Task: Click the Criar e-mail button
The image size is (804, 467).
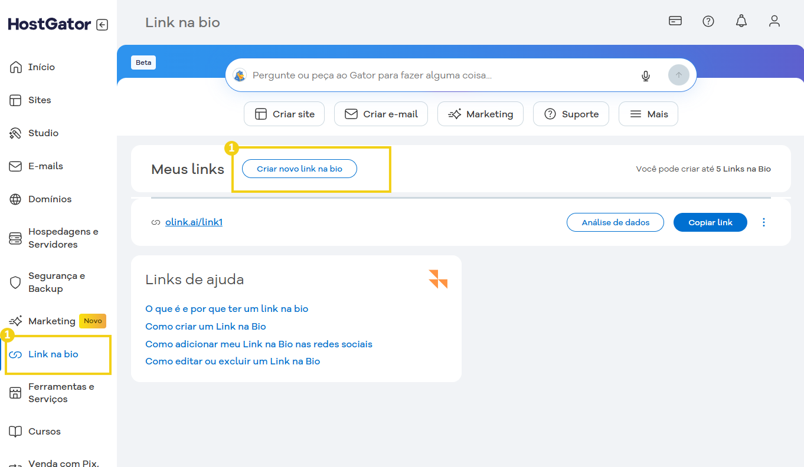Action: [381, 114]
